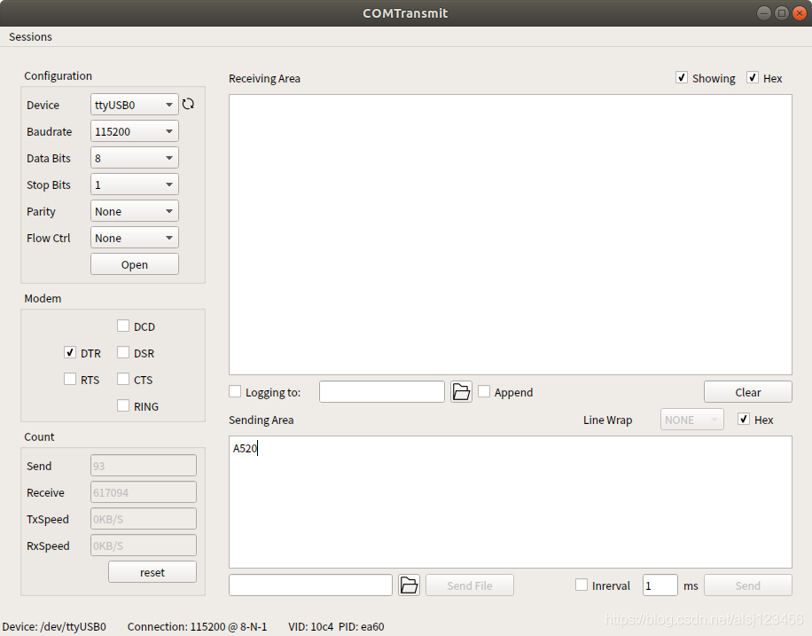
Task: Click status text Connection: 115200 @ 8-N-1
Action: pos(198,626)
